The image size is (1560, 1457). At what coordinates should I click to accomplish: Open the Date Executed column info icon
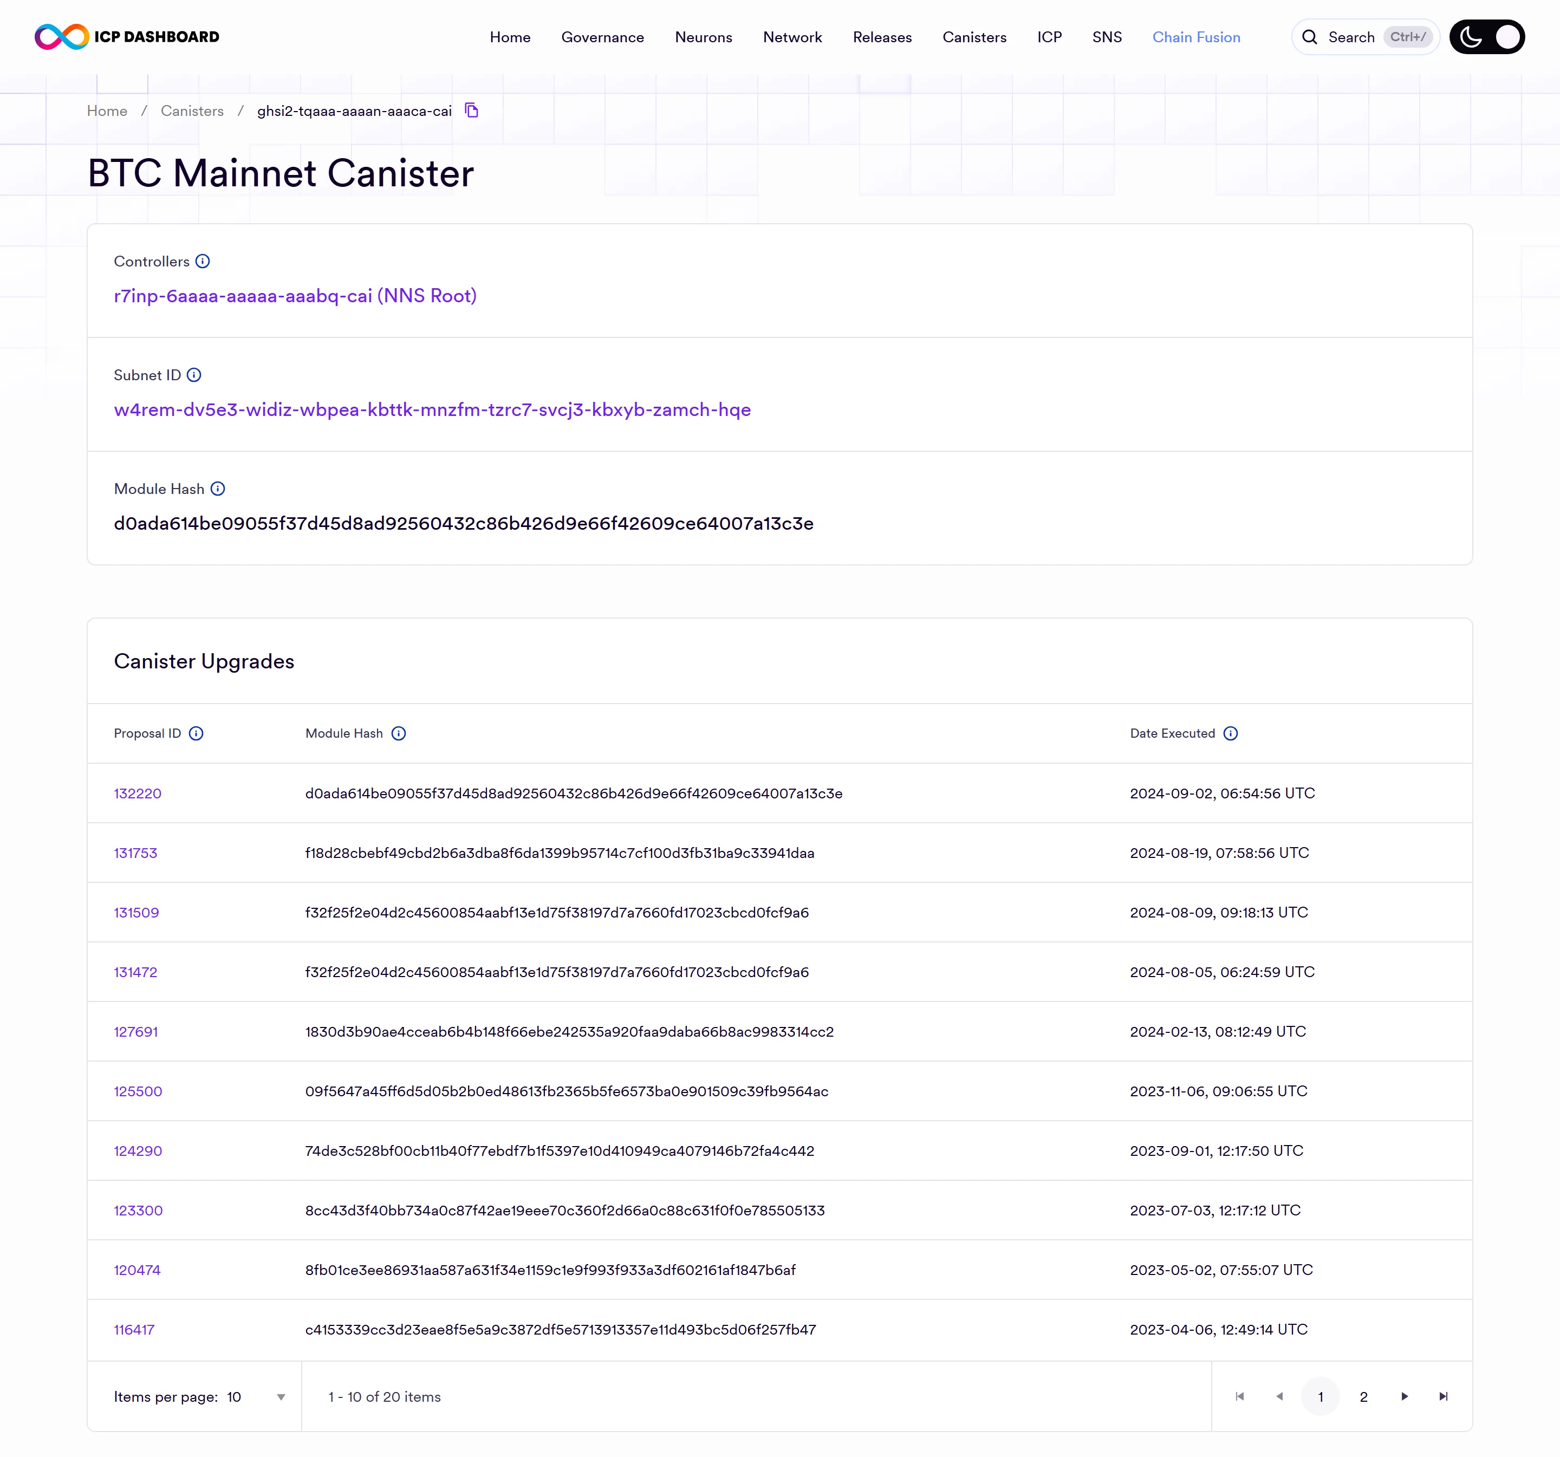click(1231, 733)
